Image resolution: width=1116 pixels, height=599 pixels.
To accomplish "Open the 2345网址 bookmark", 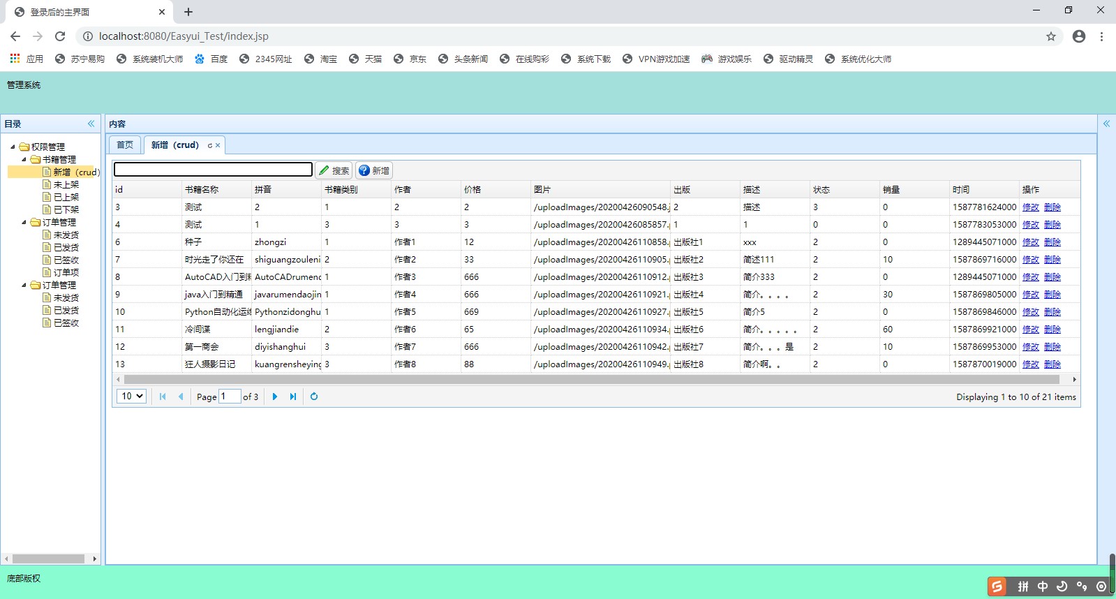I will click(x=265, y=59).
